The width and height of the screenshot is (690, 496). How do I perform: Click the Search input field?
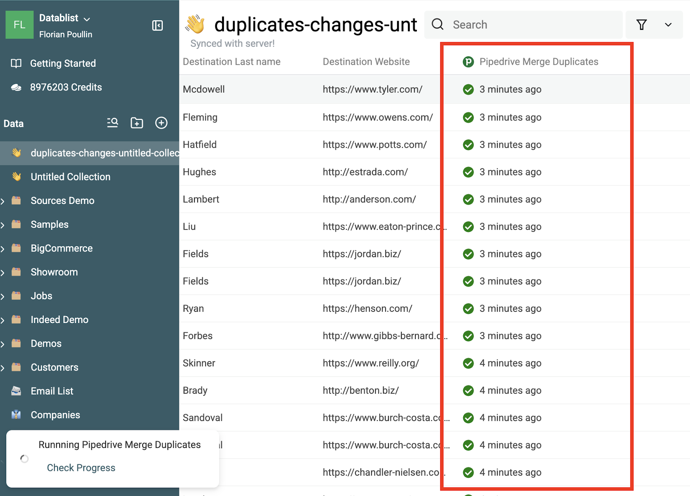523,25
